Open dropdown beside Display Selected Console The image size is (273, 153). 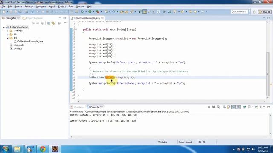253,107
